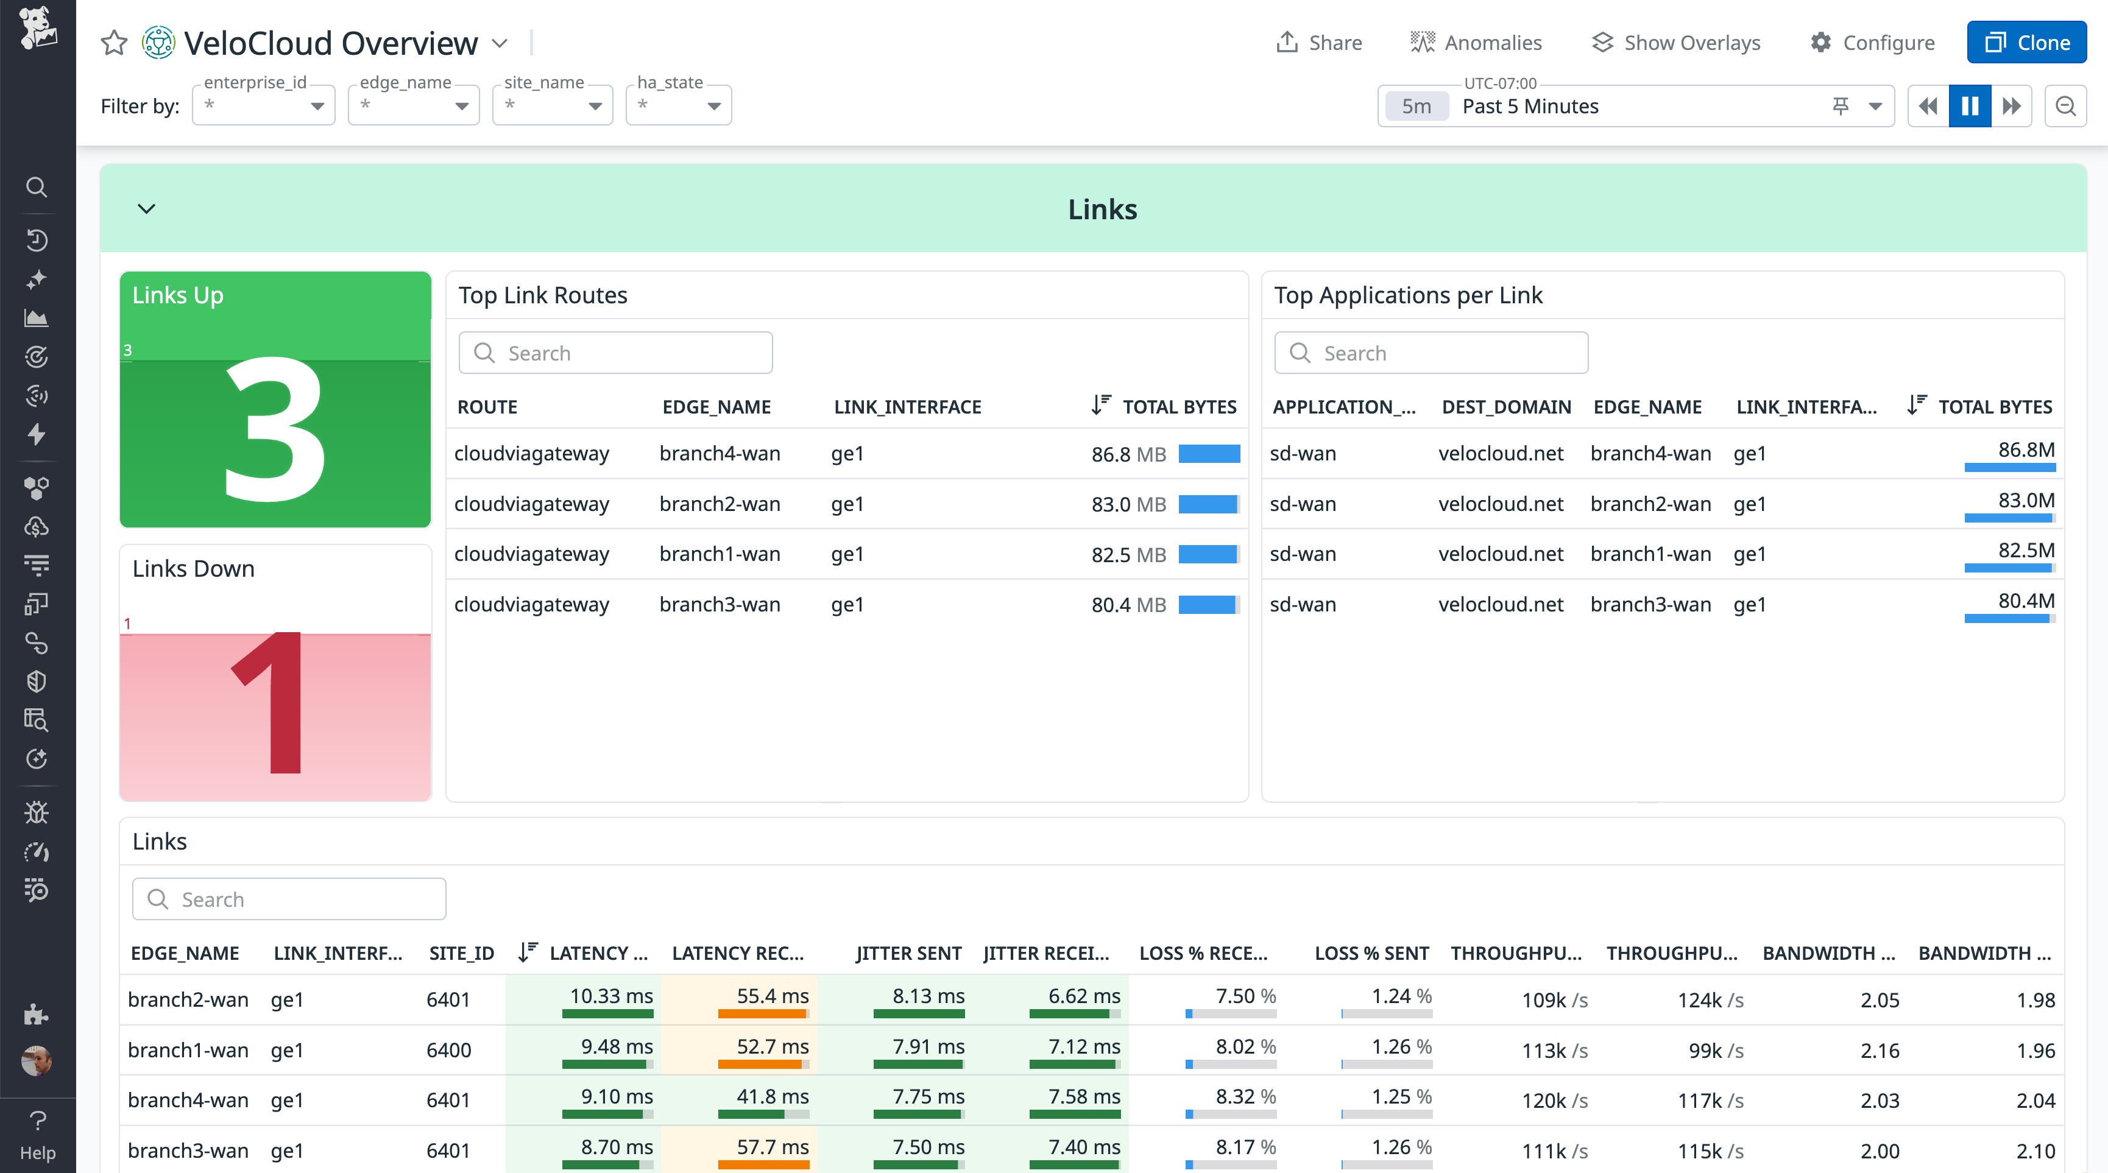This screenshot has height=1173, width=2108.
Task: Open the Cloud Cost dollar icon in sidebar
Action: [37, 527]
